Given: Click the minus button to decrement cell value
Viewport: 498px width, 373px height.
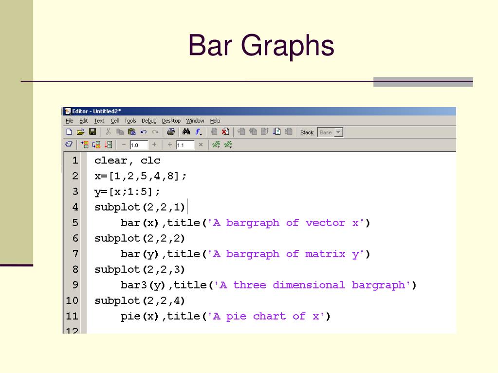Looking at the screenshot, I should (x=124, y=144).
